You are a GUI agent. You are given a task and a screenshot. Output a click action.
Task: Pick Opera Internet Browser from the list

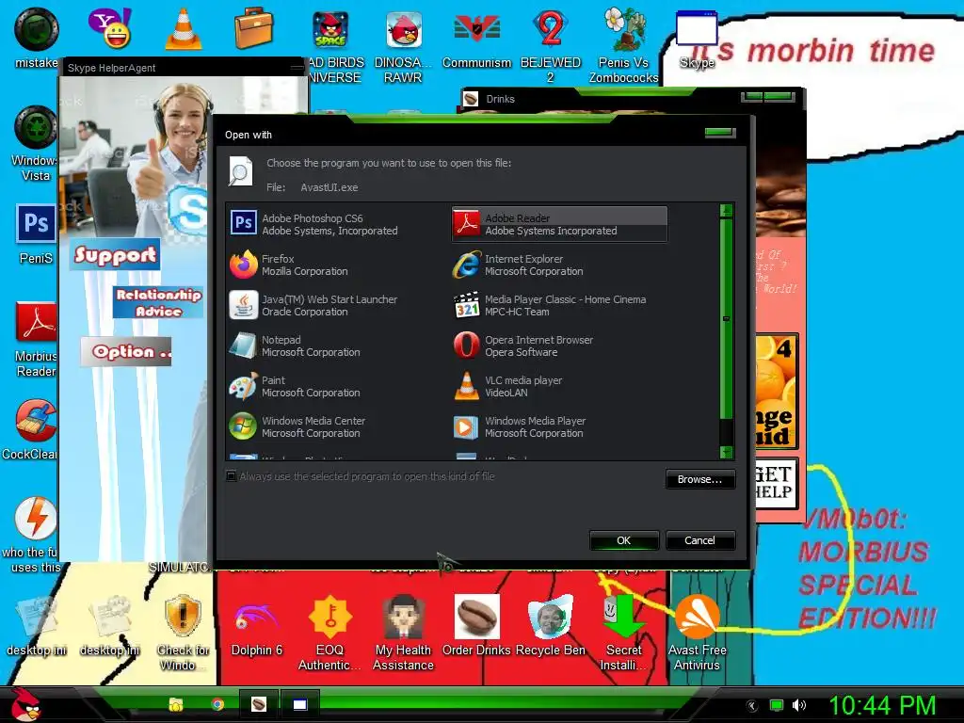click(x=559, y=346)
